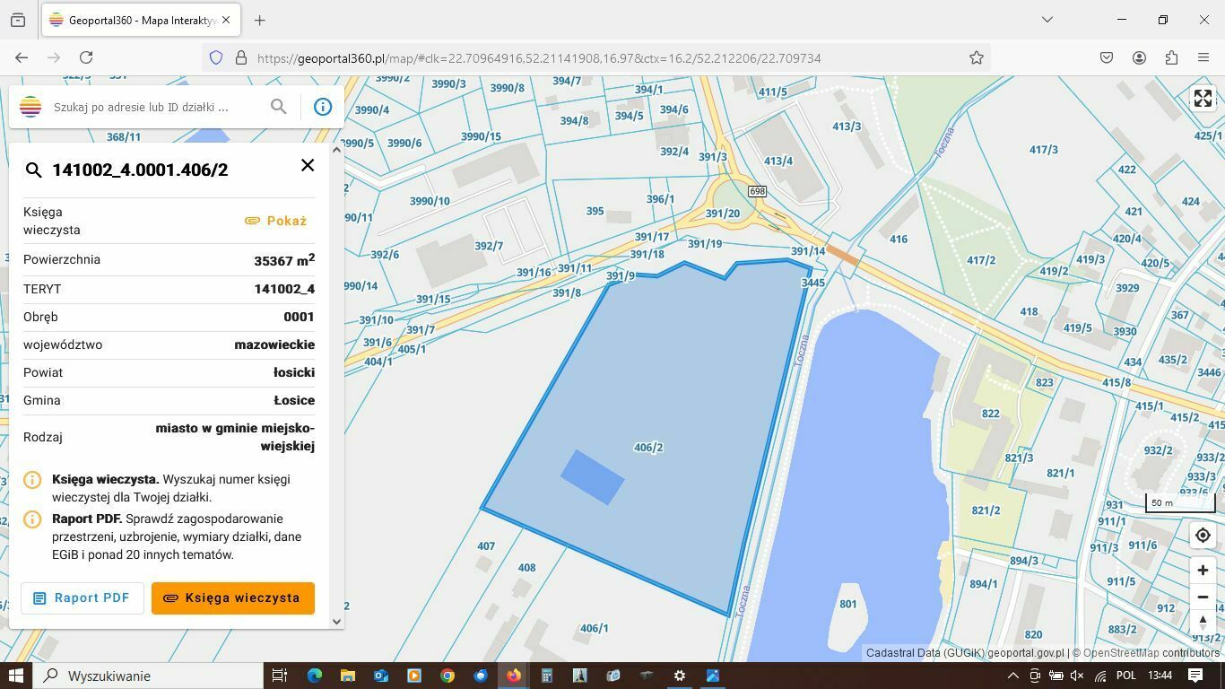1225x689 pixels.
Task: Open the Firefox application menu
Action: click(x=1203, y=57)
